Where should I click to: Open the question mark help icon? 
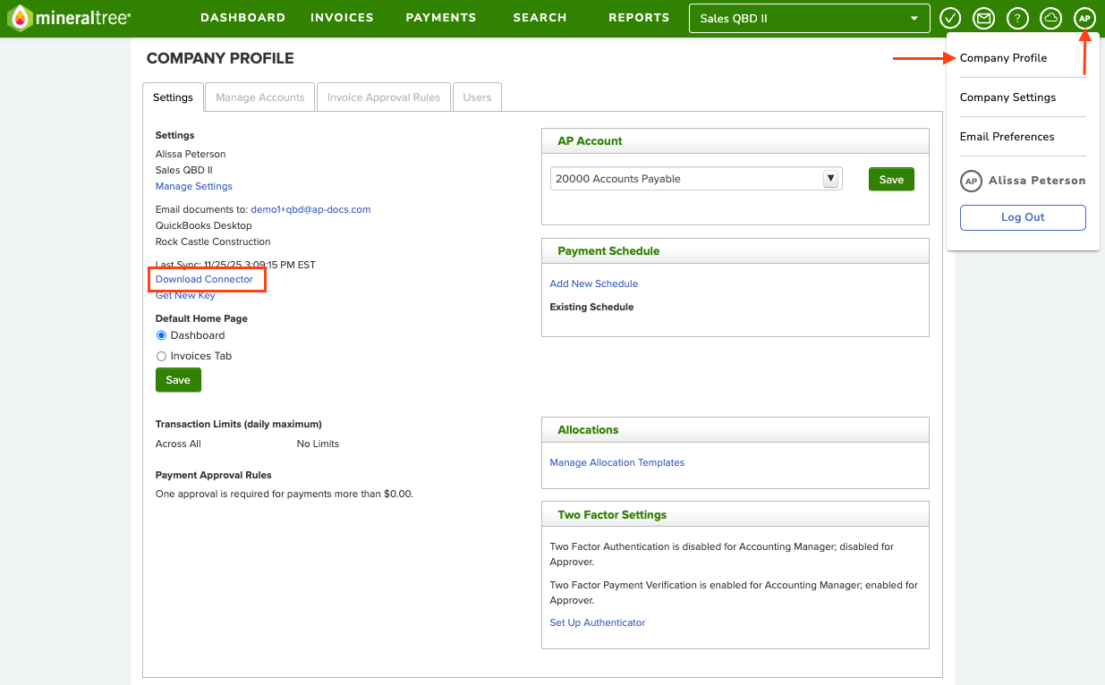tap(1017, 18)
